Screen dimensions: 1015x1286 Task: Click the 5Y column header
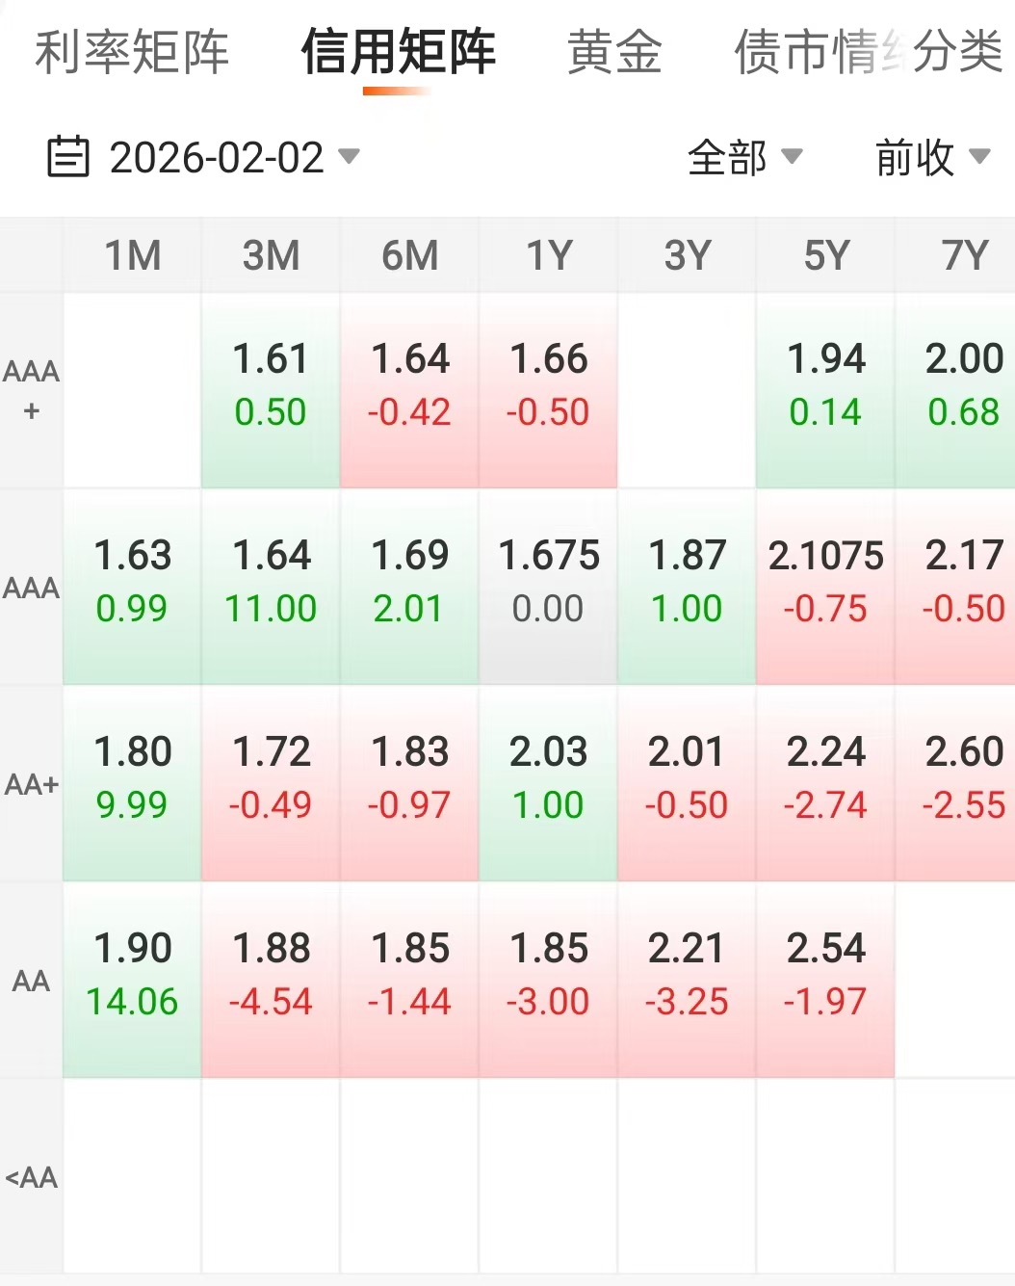pyautogui.click(x=825, y=255)
